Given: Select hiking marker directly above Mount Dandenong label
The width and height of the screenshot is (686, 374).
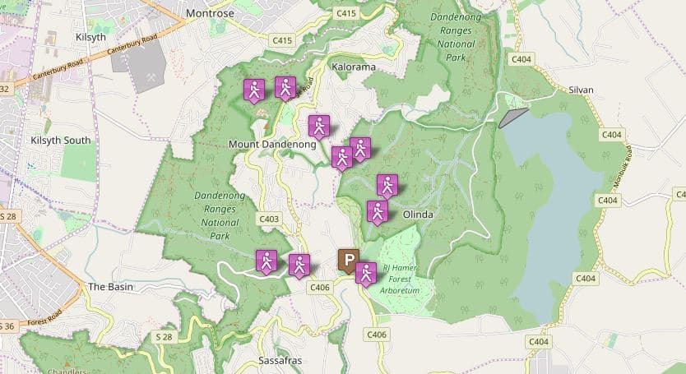Looking at the screenshot, I should [319, 127].
